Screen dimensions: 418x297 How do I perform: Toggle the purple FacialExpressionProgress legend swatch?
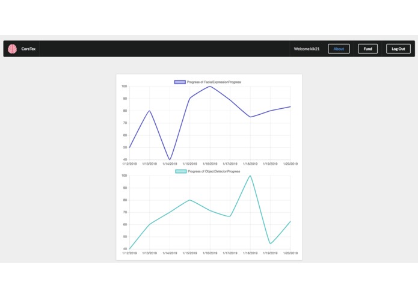[180, 82]
